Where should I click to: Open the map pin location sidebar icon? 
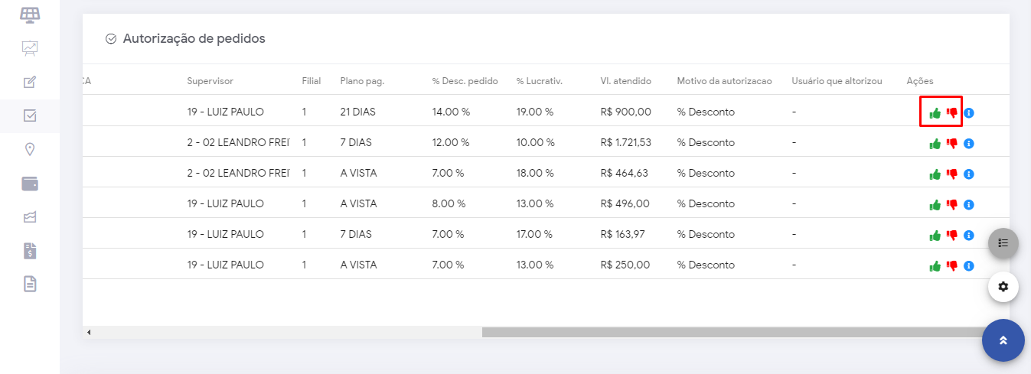tap(30, 149)
